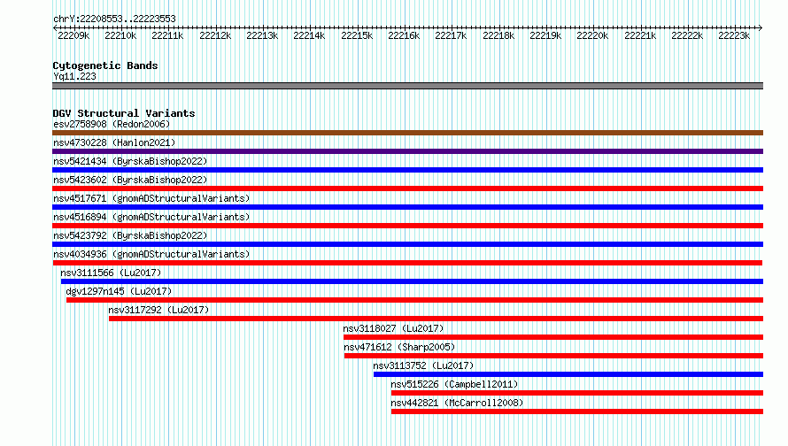Click the blue nsv3111566 variant bar

pyautogui.click(x=412, y=281)
